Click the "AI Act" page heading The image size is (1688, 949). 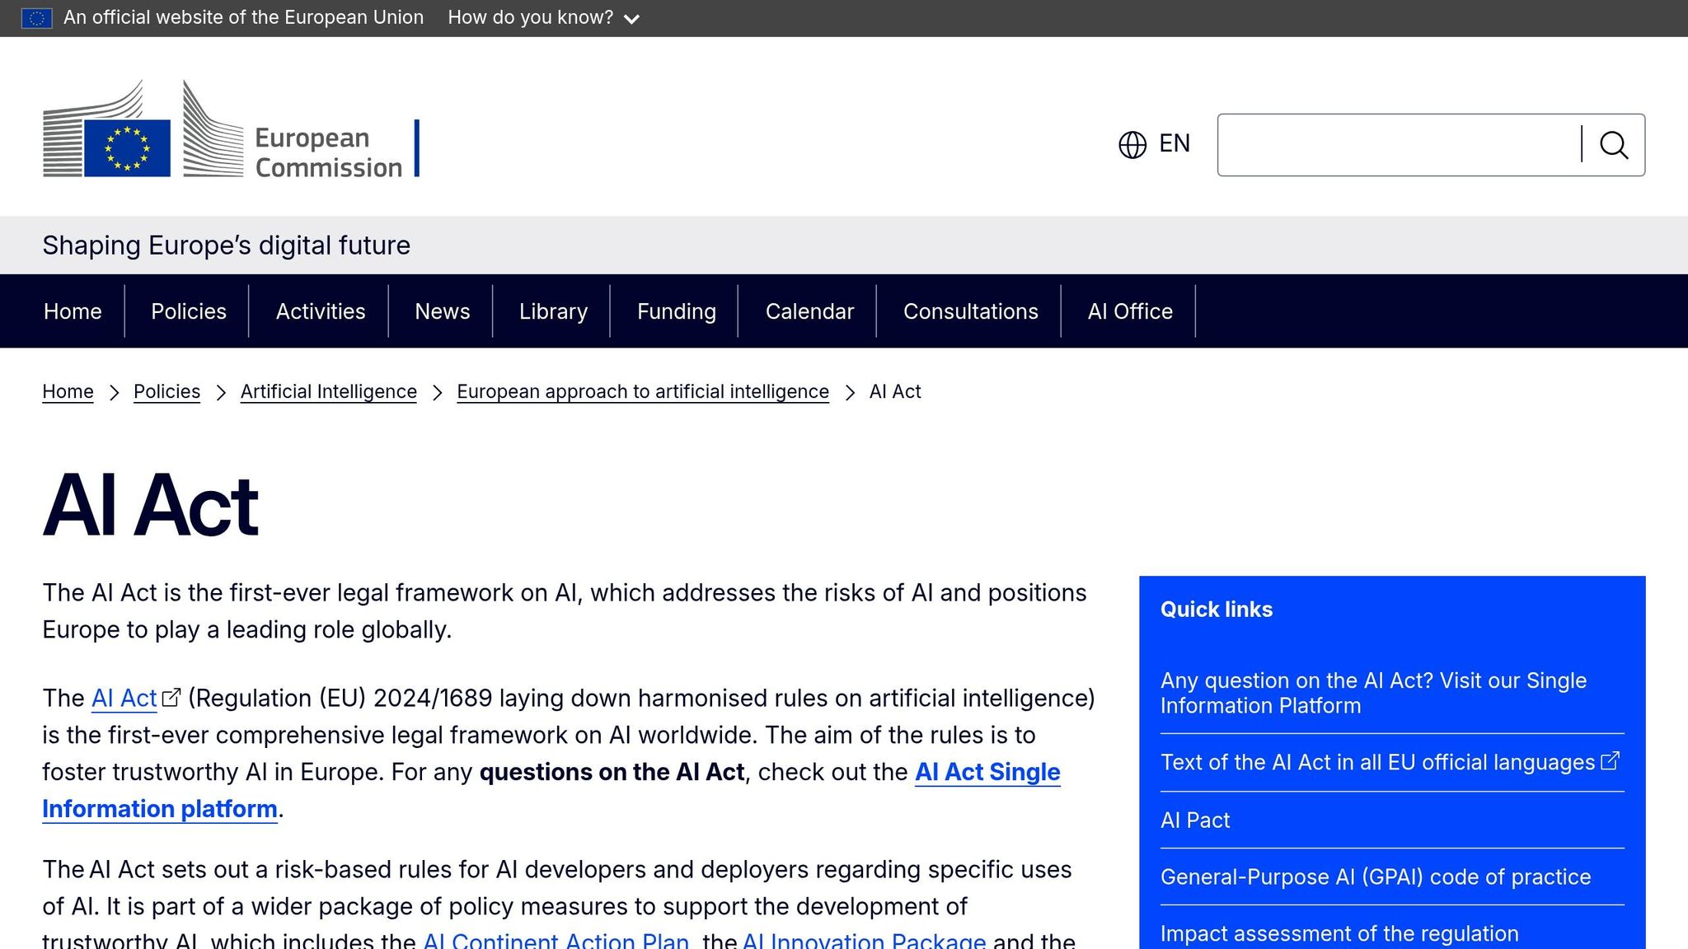click(151, 505)
